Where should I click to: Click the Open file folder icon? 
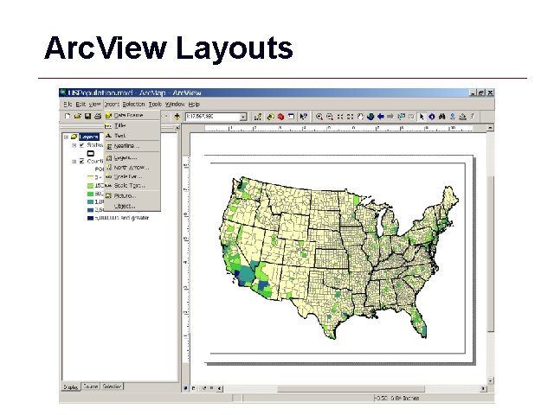click(x=78, y=116)
